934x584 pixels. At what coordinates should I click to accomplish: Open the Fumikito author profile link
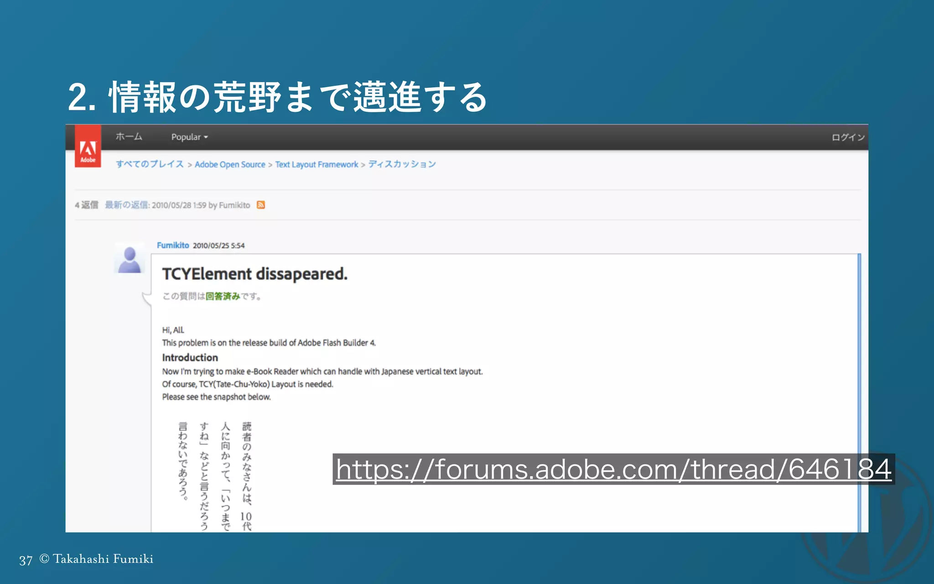pos(172,245)
